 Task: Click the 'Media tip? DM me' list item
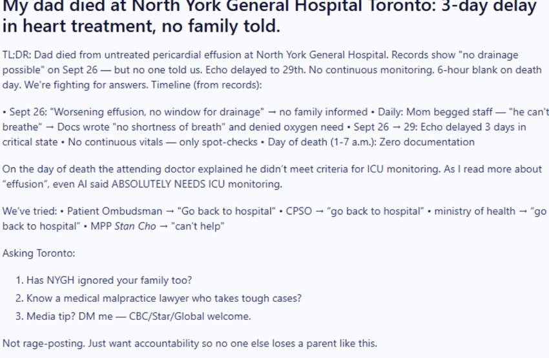coord(138,316)
